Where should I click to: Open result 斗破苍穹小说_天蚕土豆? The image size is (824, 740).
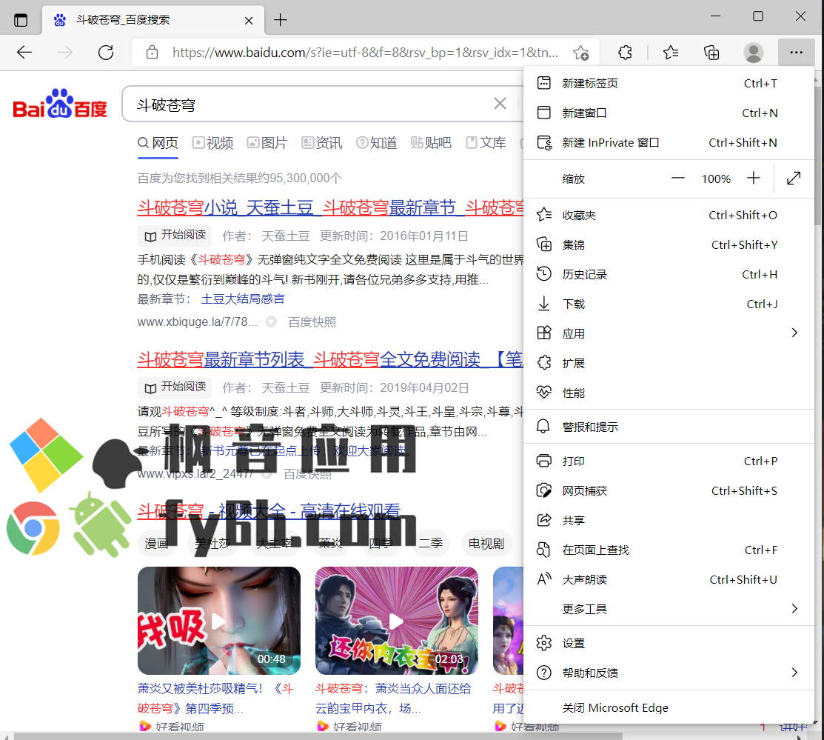(x=330, y=207)
